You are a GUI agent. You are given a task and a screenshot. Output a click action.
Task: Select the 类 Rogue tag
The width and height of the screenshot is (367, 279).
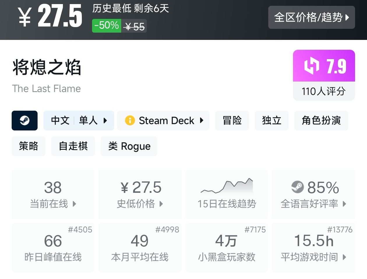click(x=129, y=146)
